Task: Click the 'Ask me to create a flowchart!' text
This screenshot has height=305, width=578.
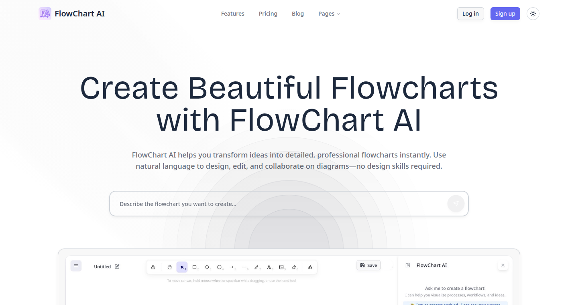Action: [x=455, y=288]
